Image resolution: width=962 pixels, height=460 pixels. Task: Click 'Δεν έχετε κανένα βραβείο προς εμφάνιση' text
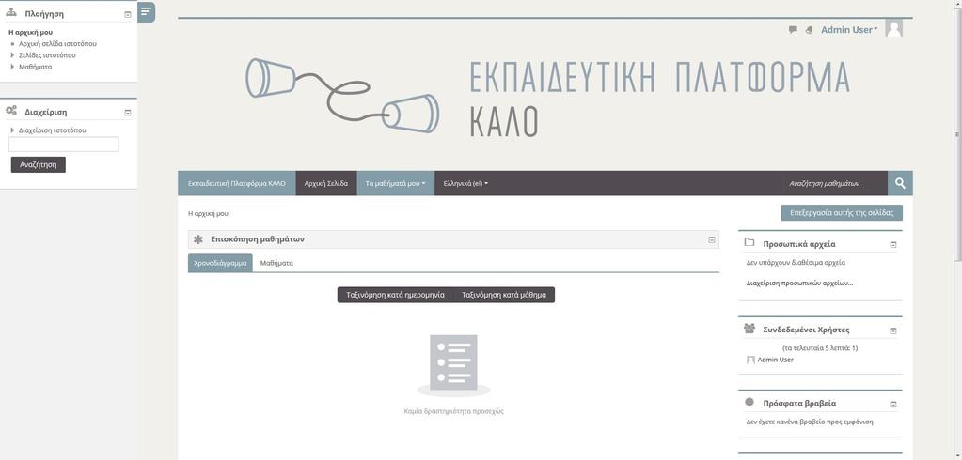point(810,422)
